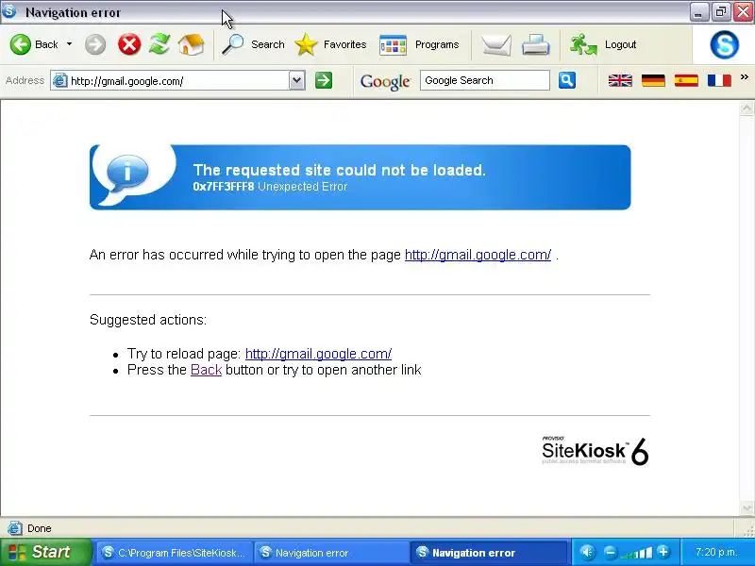
Task: Expand the address bar dropdown
Action: click(x=296, y=80)
